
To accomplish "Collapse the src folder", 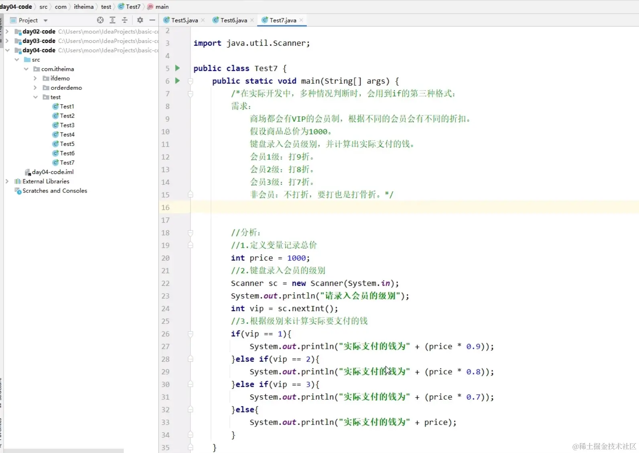I will coord(16,59).
